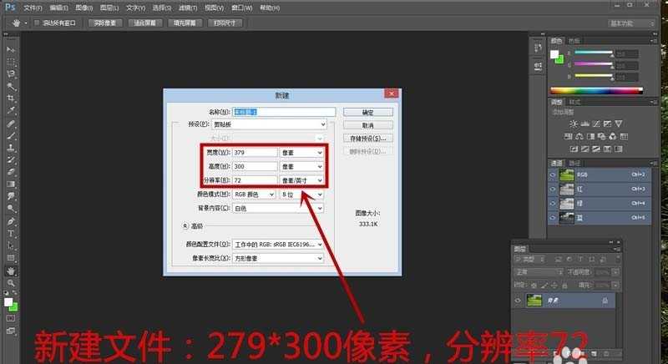668x364 pixels.
Task: Collapse the 高级 advanced section
Action: [185, 225]
